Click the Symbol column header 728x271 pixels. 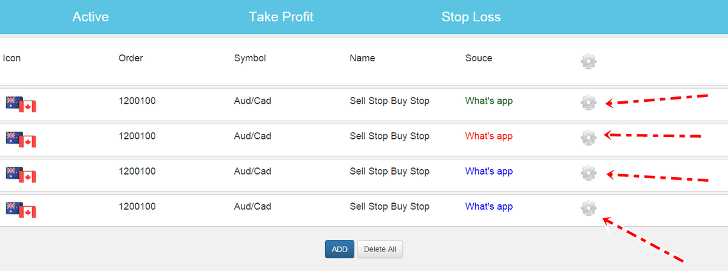point(250,58)
